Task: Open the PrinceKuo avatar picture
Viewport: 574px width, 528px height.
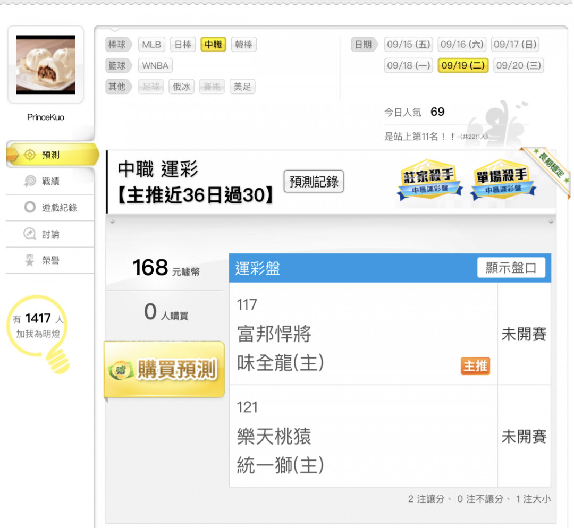Action: pyautogui.click(x=45, y=65)
